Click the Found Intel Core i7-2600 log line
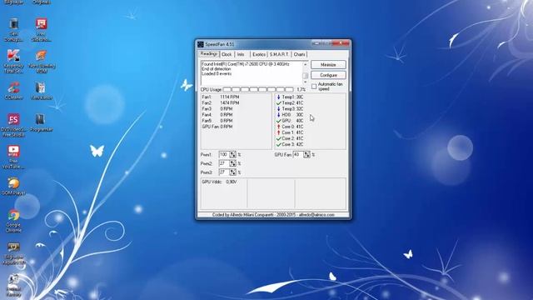The image size is (533, 300). [x=246, y=64]
